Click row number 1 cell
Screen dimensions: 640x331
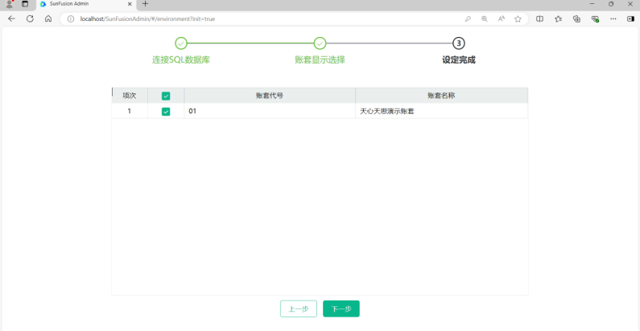[x=130, y=111]
